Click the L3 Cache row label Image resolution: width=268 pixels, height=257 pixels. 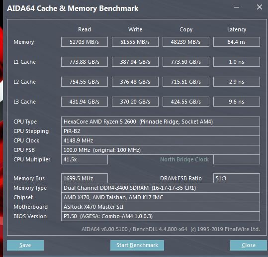coord(24,102)
